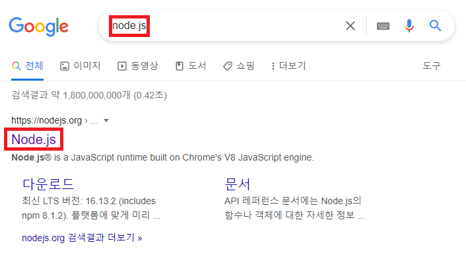
Task: Click the https://nodejs.org URL text
Action: 46,120
